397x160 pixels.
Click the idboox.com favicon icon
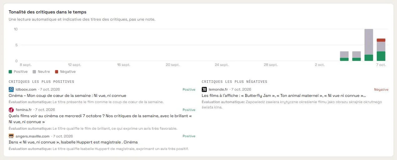point(11,89)
